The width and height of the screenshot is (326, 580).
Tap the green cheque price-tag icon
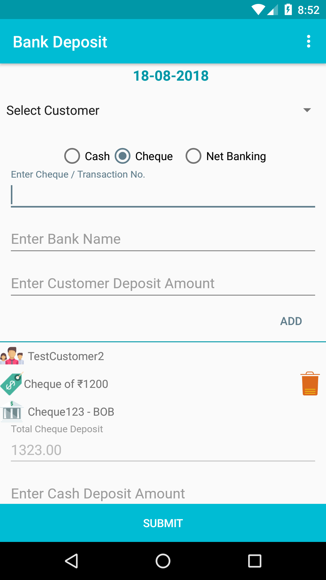[x=12, y=384]
